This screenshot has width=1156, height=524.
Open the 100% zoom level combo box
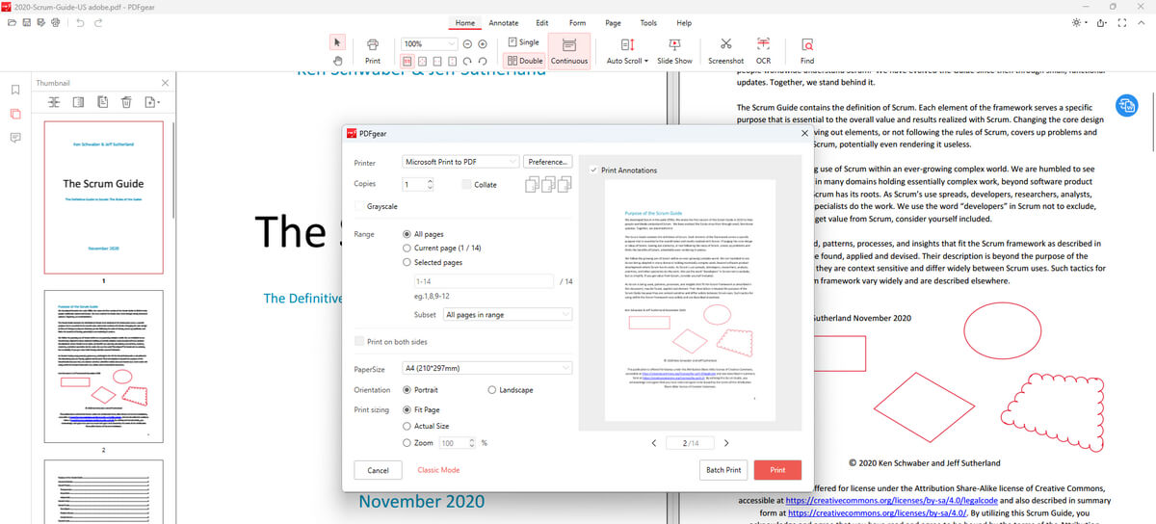pos(429,44)
